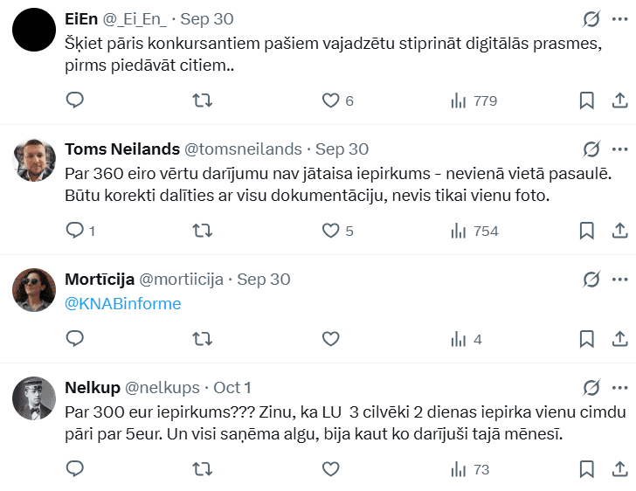Share Toms Neilands' tweet
Image resolution: width=636 pixels, height=491 pixels.
[x=619, y=231]
